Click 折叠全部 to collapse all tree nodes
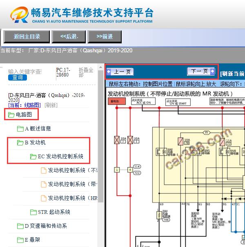The image size is (245, 247). coord(86,72)
